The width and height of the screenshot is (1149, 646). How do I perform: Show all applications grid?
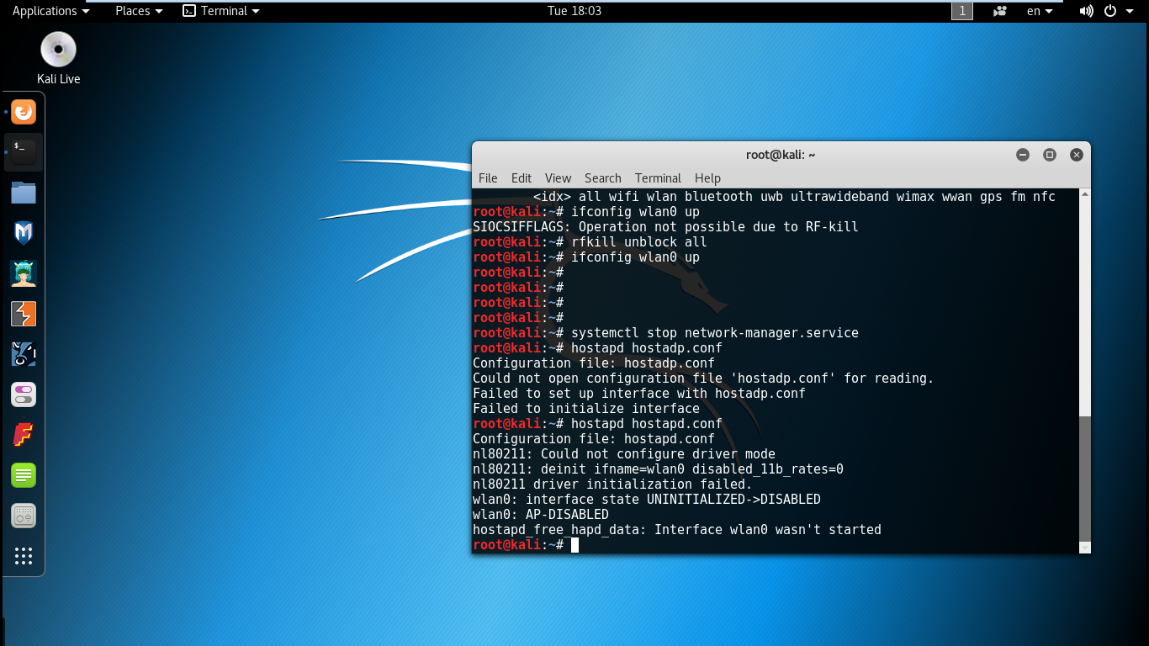(24, 556)
